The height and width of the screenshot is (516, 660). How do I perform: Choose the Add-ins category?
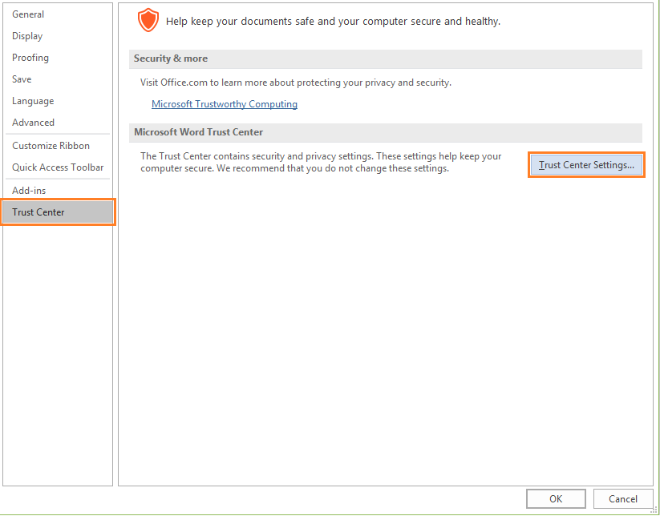point(29,191)
